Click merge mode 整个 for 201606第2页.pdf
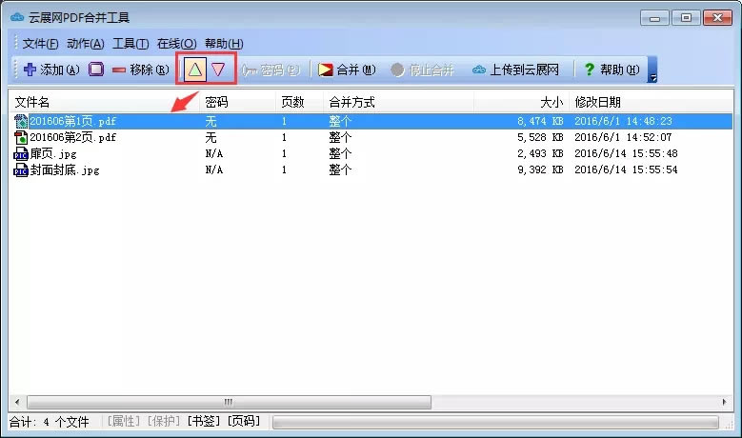Image resolution: width=742 pixels, height=438 pixels. 340,137
